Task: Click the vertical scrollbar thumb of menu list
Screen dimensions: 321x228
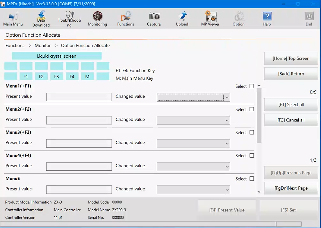Action: [x=259, y=116]
